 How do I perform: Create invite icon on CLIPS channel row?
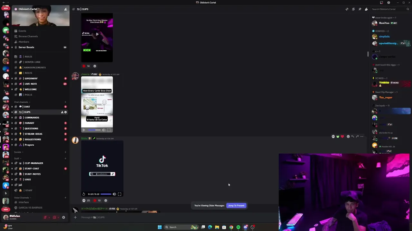62,112
